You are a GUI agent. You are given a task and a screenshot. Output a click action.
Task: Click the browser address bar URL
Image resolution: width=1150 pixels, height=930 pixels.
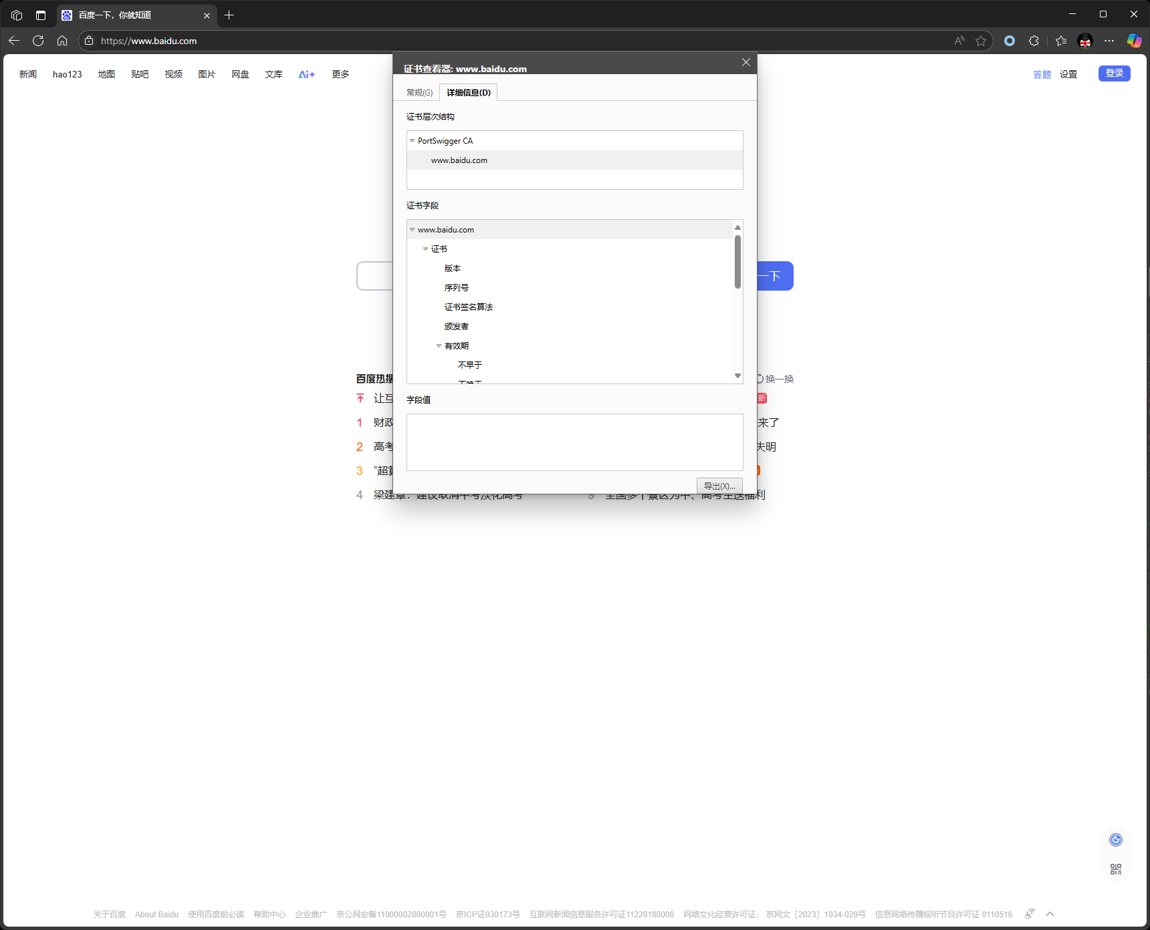point(149,41)
